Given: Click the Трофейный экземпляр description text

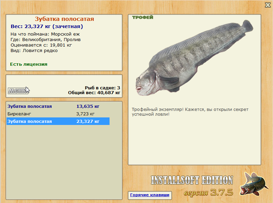Looking at the screenshot, I should point(190,112).
